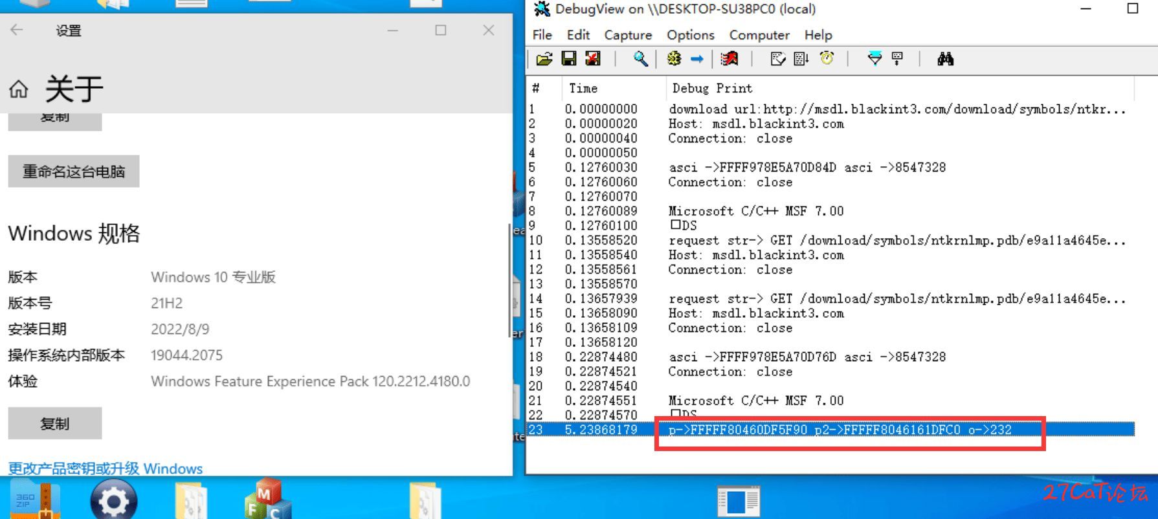
Task: Select row 21 Microsoft C/C++ MSF 7.00 line
Action: tap(831, 401)
